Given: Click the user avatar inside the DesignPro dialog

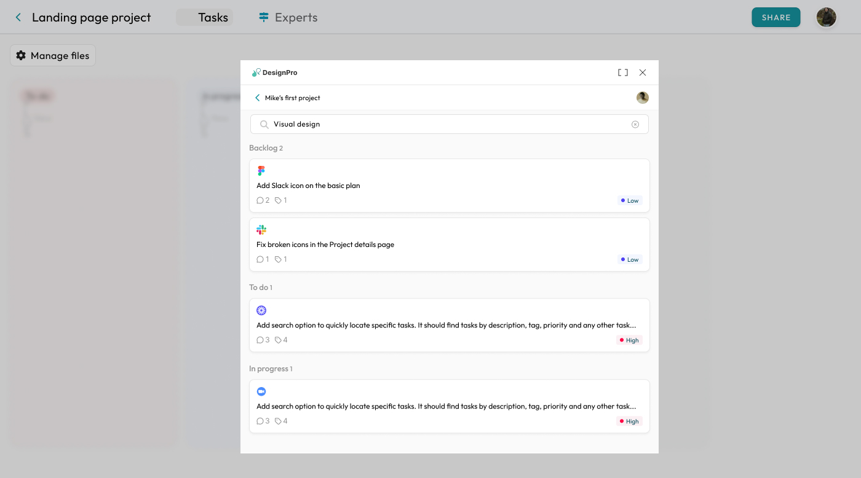Looking at the screenshot, I should pyautogui.click(x=642, y=97).
